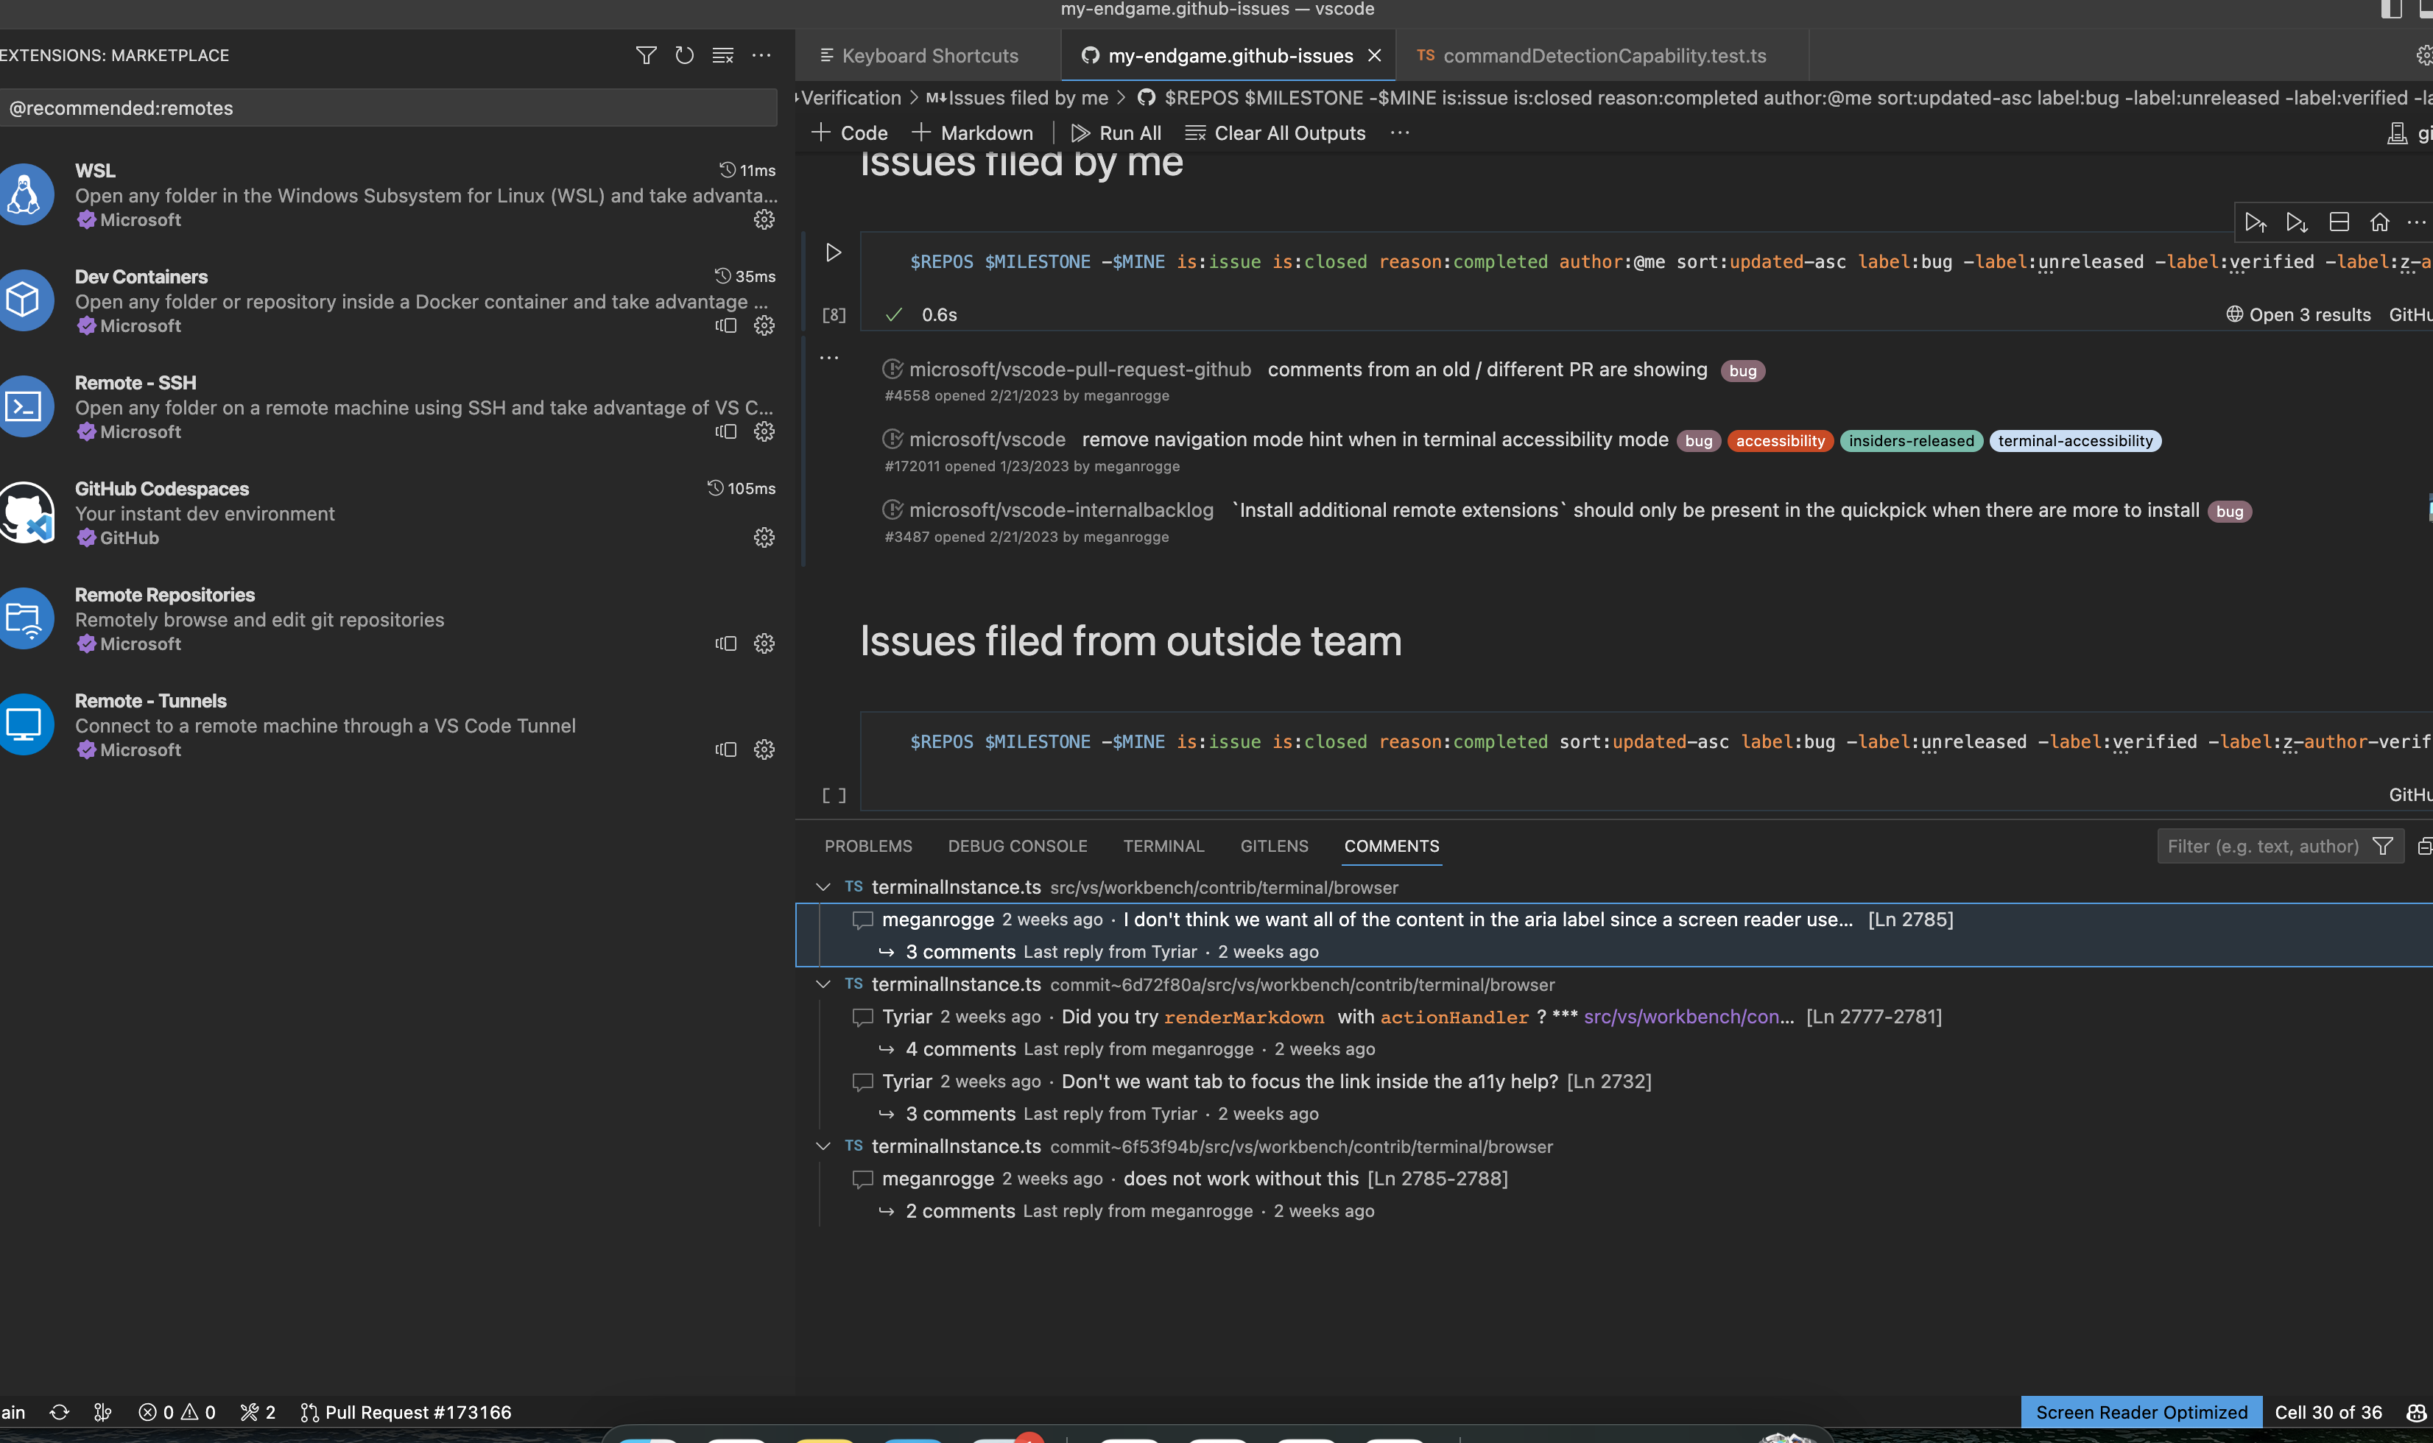Click the sync changes icon in status bar

[58, 1412]
